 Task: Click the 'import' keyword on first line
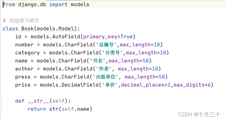click(x=58, y=5)
